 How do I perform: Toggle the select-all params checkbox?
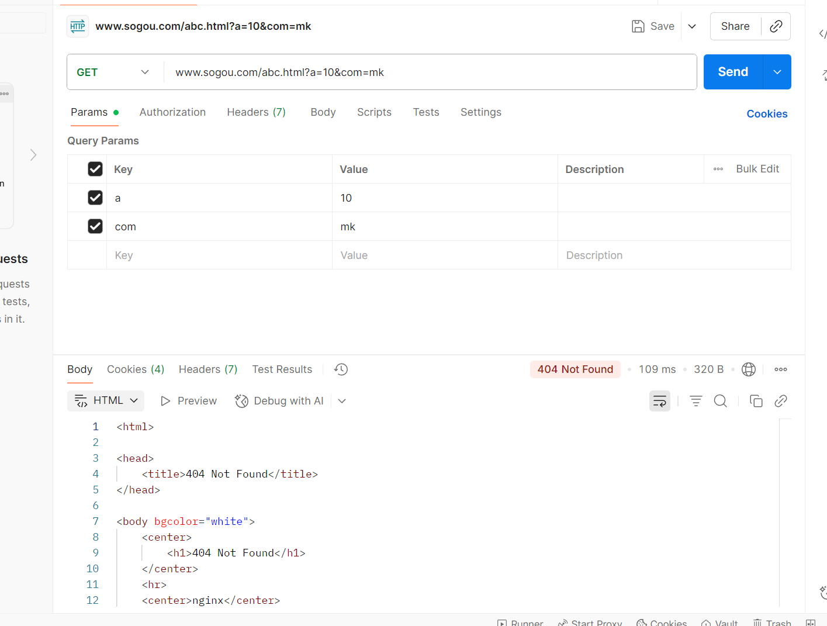tap(95, 169)
